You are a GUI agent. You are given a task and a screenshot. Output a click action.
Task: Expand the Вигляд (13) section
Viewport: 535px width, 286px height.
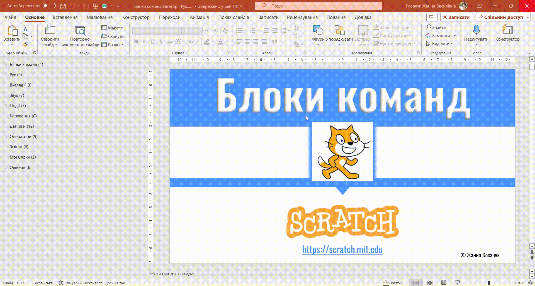click(6, 85)
